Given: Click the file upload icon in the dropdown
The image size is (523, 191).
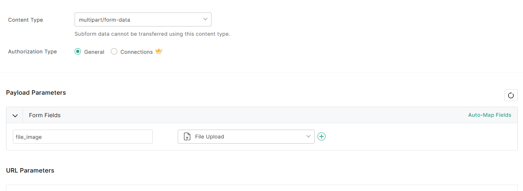Looking at the screenshot, I should point(187,137).
